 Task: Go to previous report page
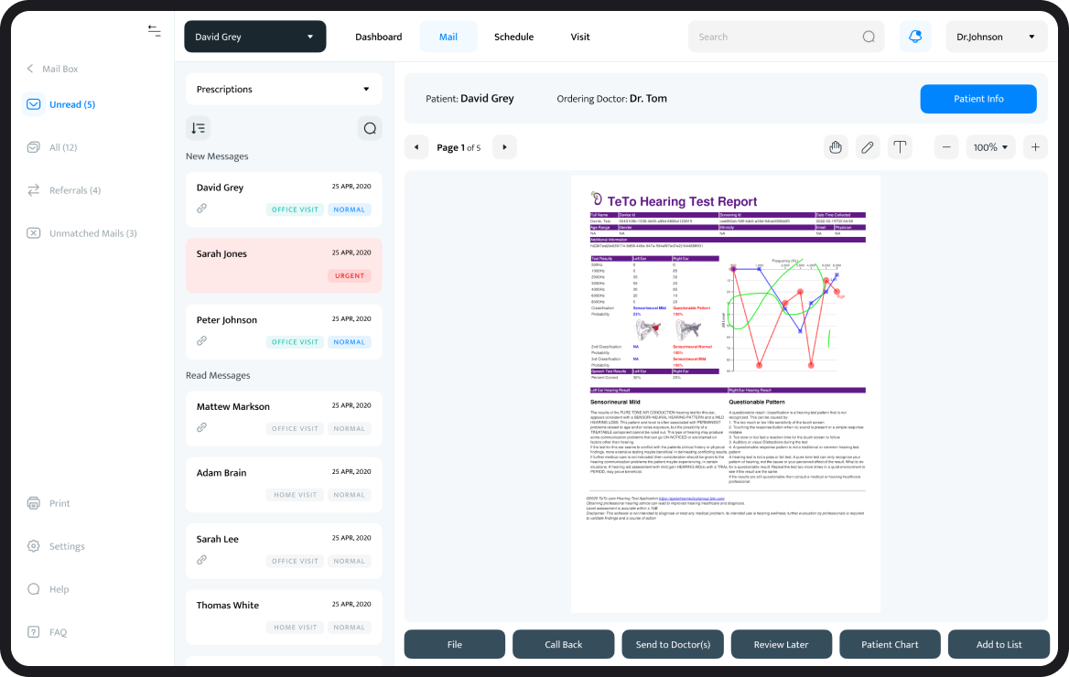416,147
